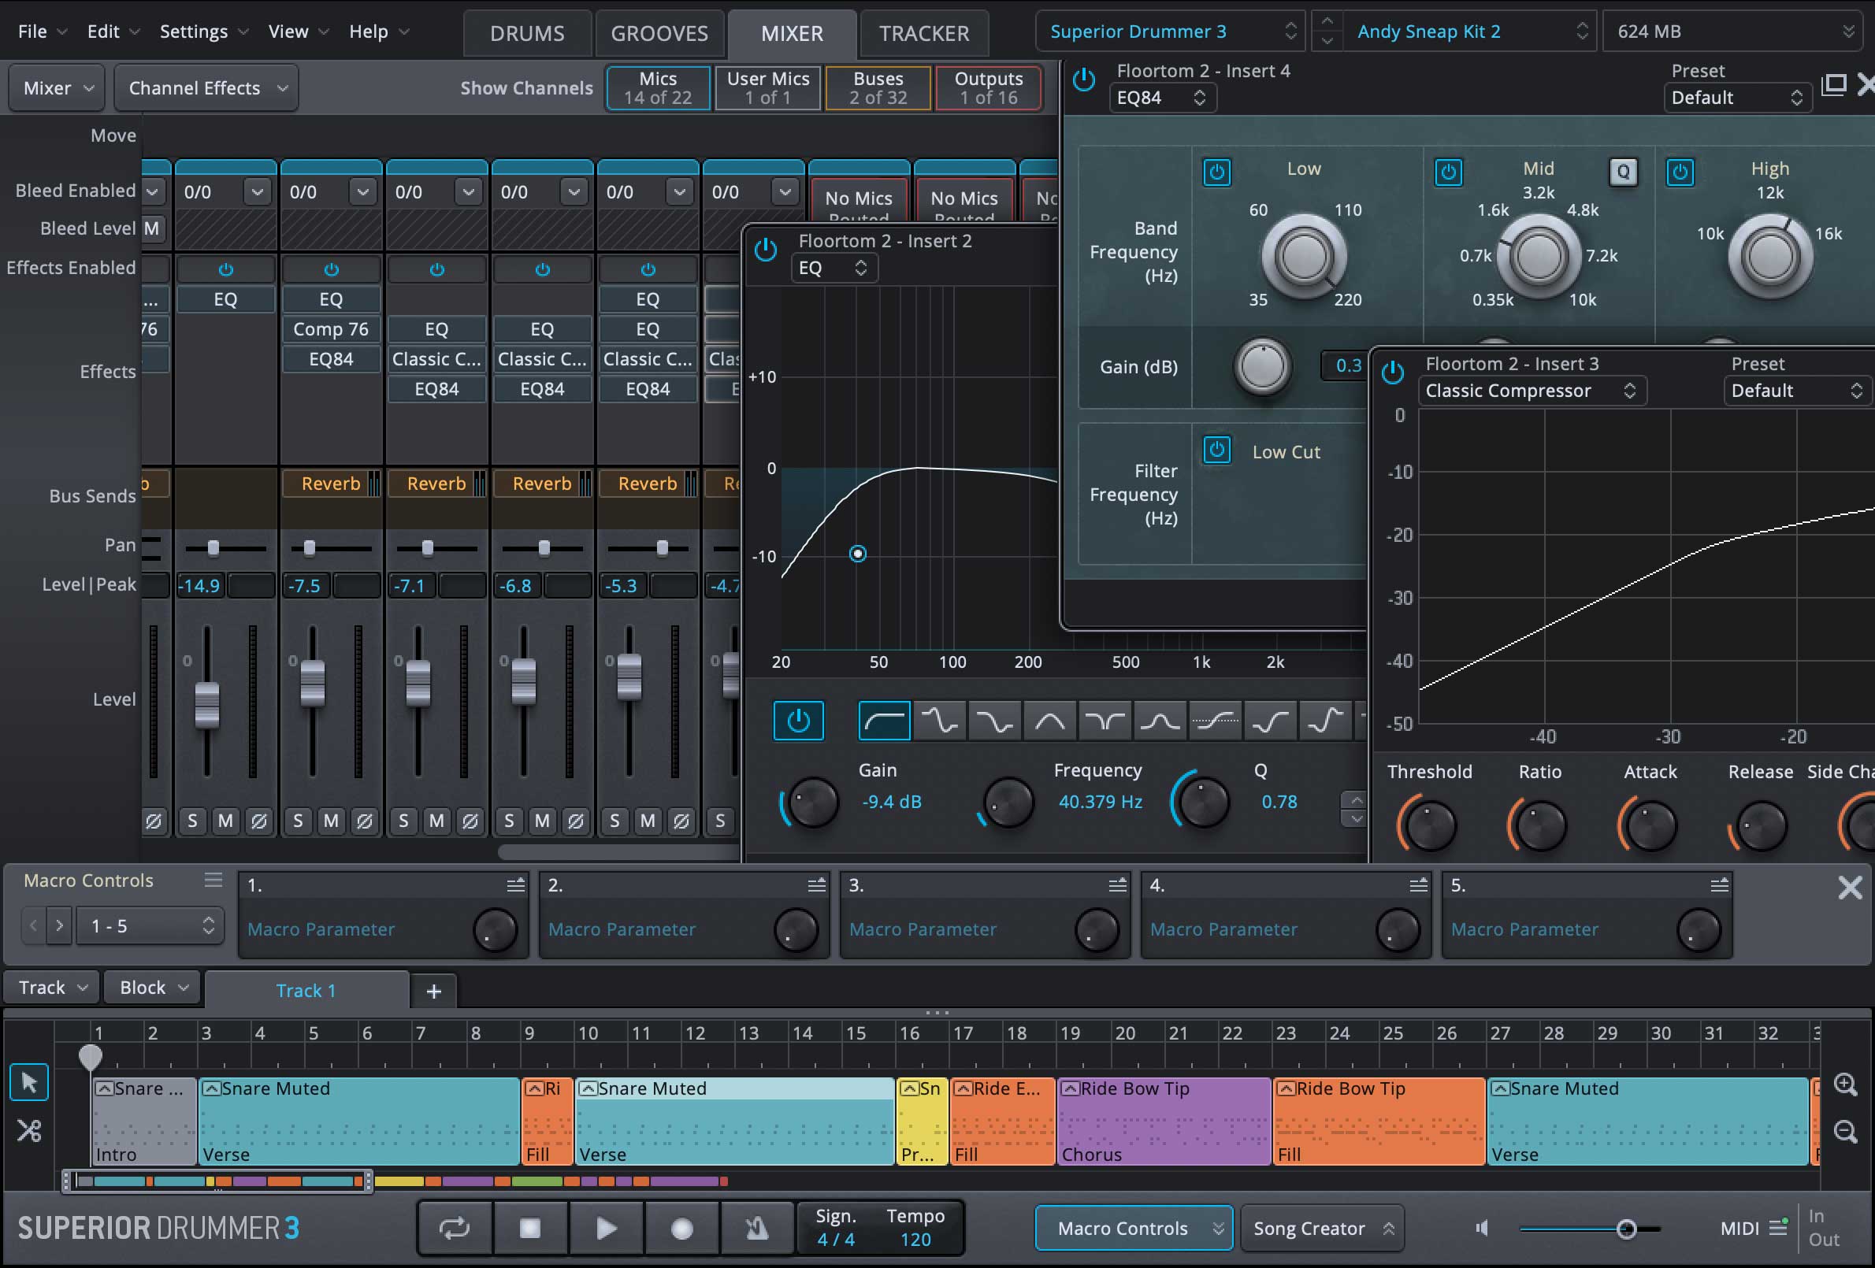The width and height of the screenshot is (1875, 1268).
Task: Select the arrow pointer tool
Action: [30, 1082]
